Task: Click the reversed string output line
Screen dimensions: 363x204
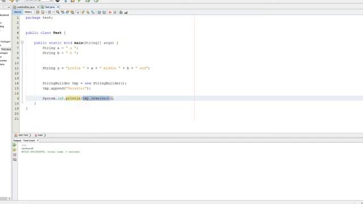Action: point(27,148)
